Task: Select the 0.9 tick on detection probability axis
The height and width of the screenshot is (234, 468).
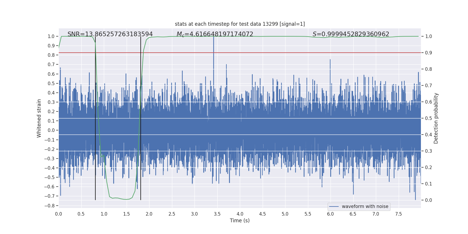Action: pos(429,53)
